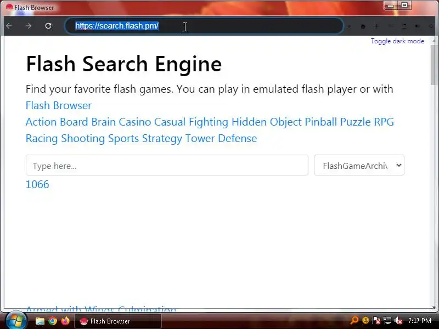Browse the Board category
The image size is (439, 329).
point(74,122)
